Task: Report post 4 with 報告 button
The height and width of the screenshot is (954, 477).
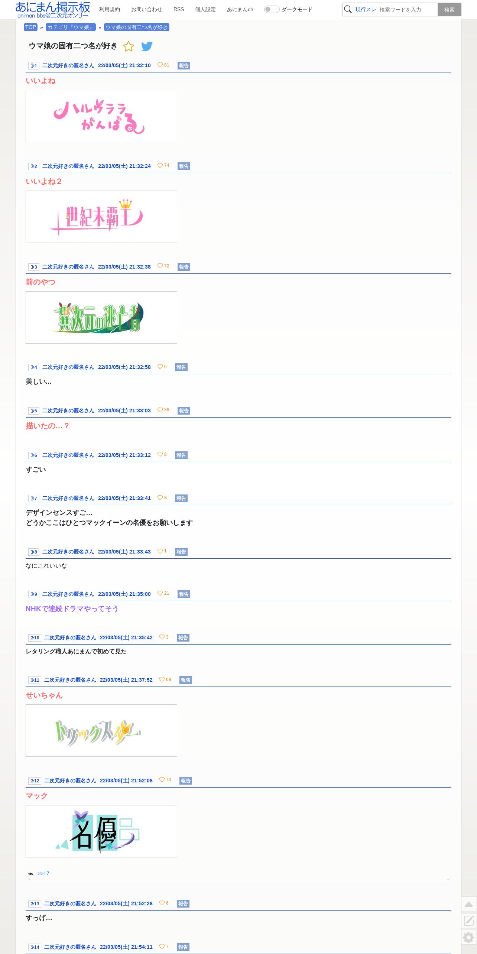Action: pos(181,367)
